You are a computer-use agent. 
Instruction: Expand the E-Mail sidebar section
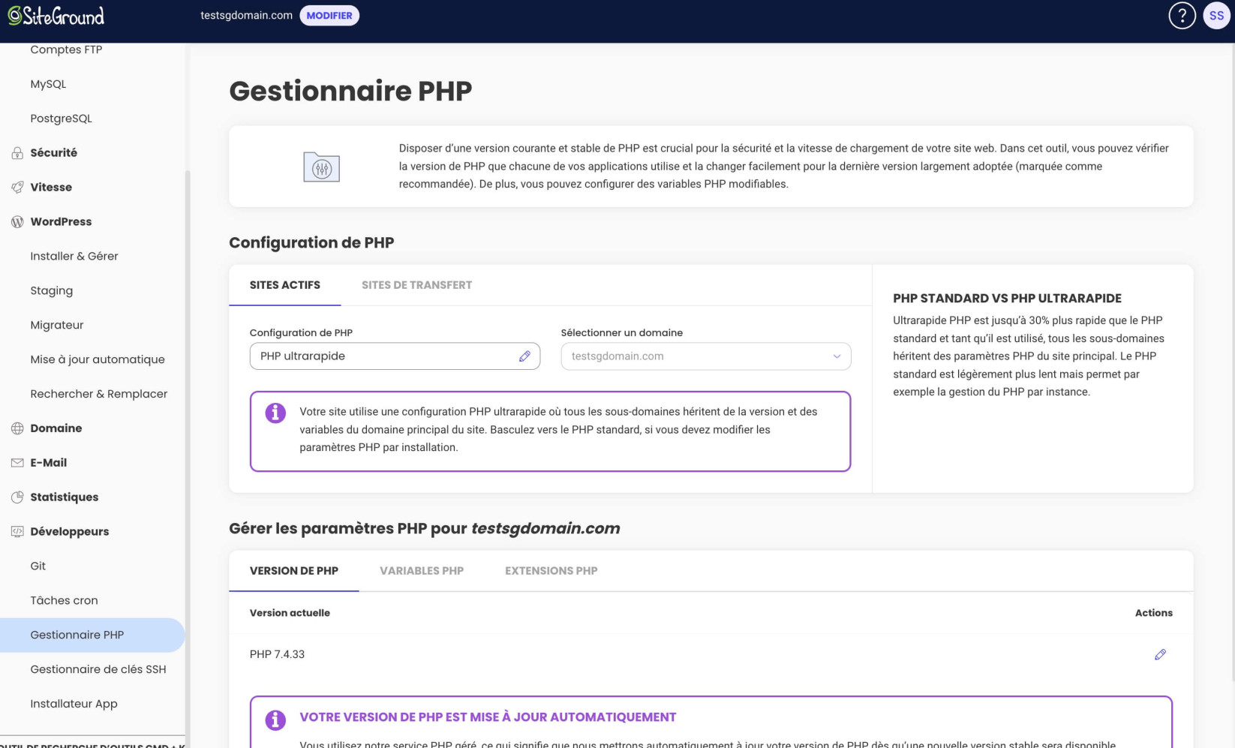click(49, 463)
